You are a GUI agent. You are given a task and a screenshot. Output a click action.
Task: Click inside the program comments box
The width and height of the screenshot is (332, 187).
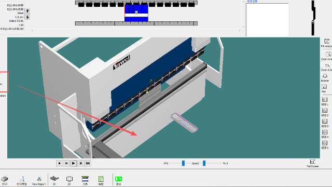point(267,20)
